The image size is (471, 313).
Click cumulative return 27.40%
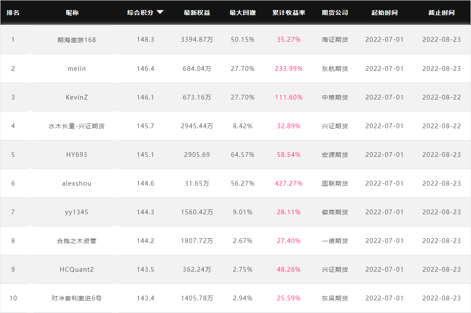[289, 241]
